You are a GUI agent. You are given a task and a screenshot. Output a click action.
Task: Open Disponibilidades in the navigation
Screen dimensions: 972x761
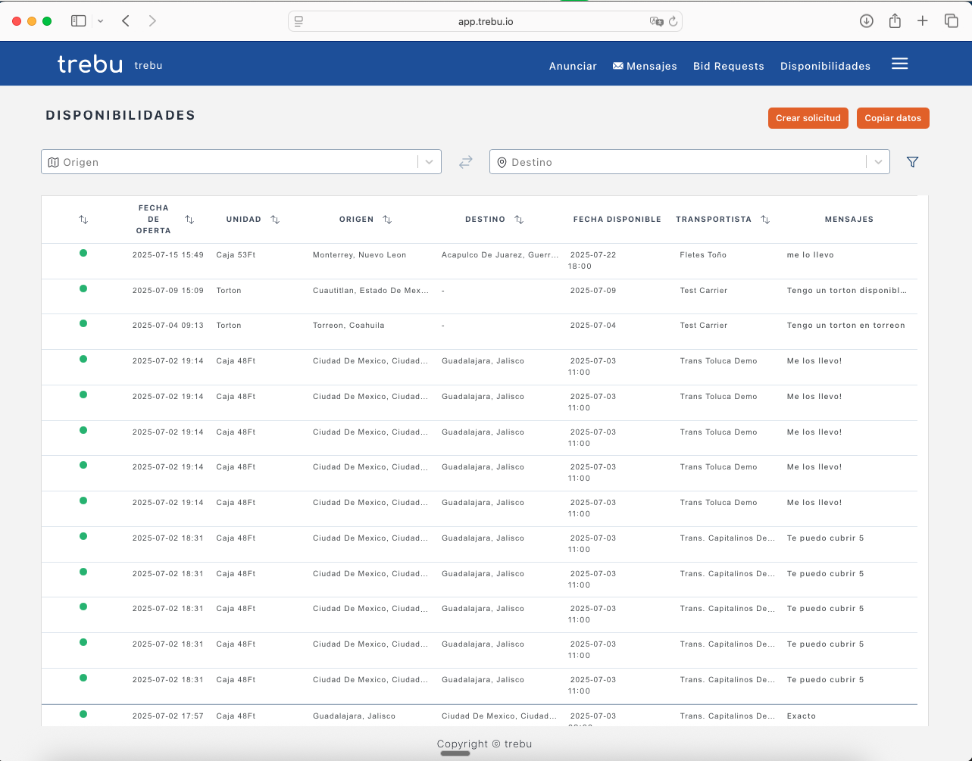825,66
